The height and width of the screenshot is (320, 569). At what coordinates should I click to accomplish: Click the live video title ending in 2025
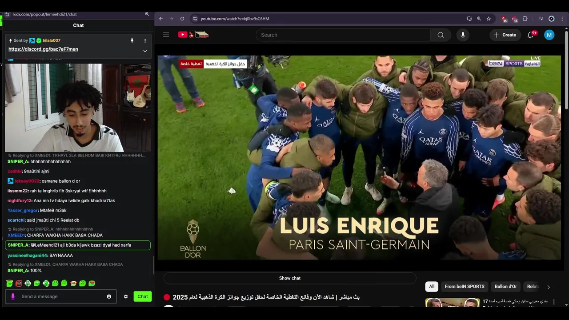(266, 297)
